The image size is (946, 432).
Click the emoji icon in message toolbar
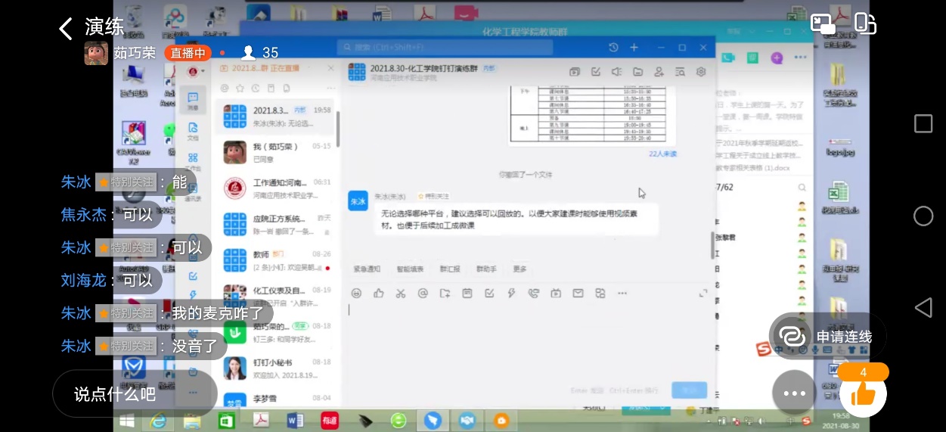(x=356, y=294)
